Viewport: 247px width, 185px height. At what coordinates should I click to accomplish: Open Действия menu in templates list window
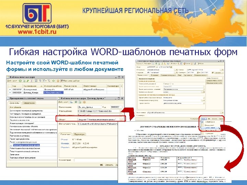[x=12, y=81]
